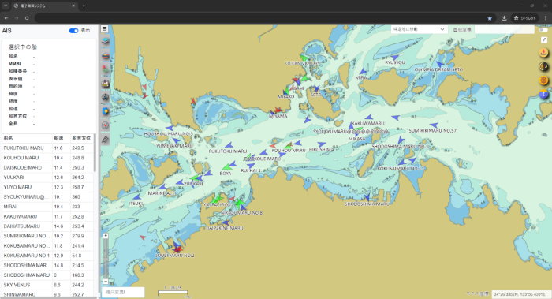The height and width of the screenshot is (299, 552).
Task: Select the route waypoints tool icon
Action: 105,69
